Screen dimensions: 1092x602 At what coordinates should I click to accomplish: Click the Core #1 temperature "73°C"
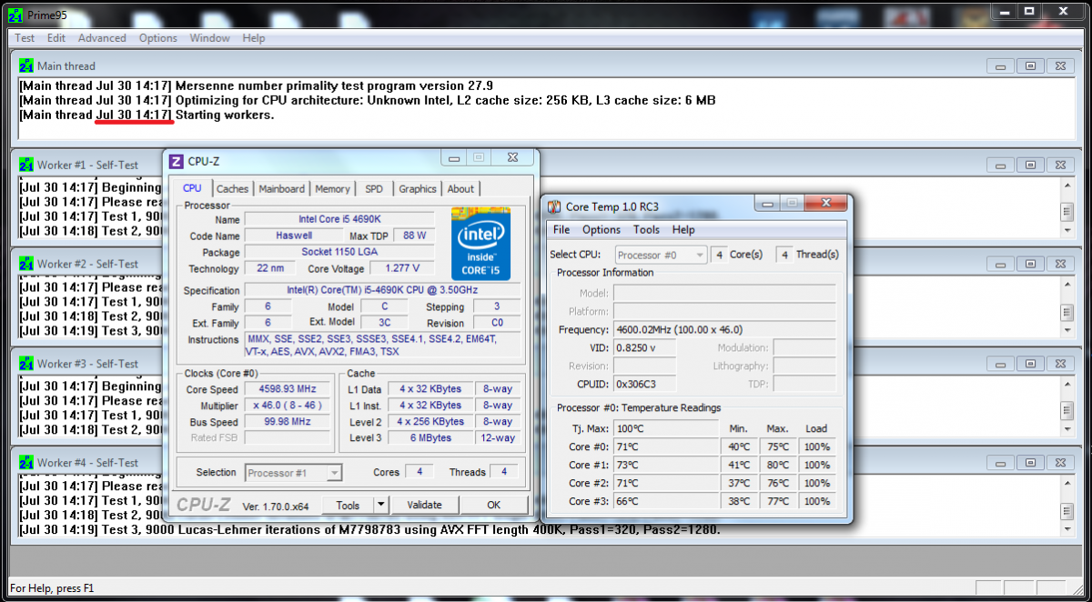click(665, 465)
